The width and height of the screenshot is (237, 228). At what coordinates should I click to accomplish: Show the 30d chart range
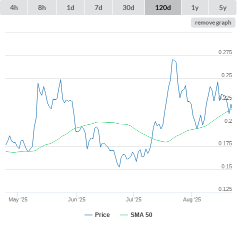click(128, 8)
